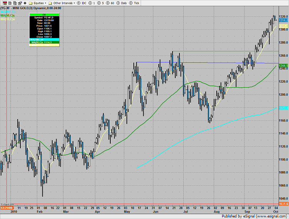This screenshot has height=219, width=289.
Task: Click the green 1244.5 MA value marker
Action: click(x=284, y=65)
